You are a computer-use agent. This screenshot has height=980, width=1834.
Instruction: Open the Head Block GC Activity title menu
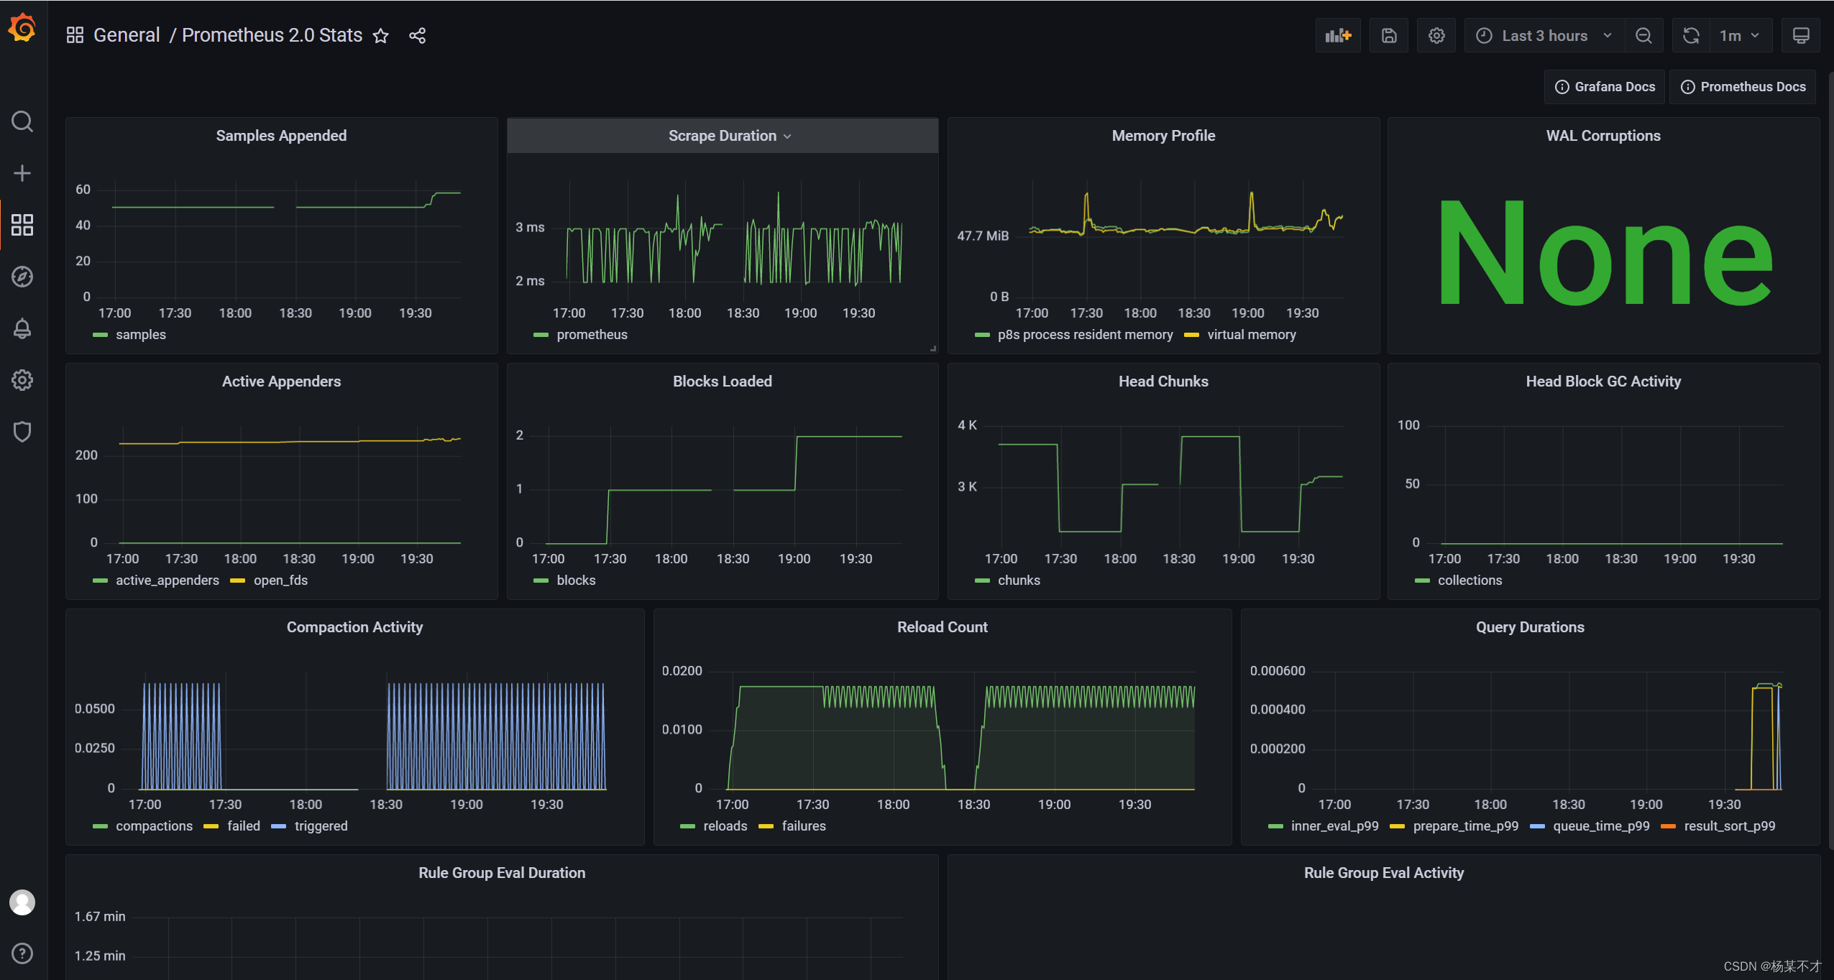[x=1603, y=382]
